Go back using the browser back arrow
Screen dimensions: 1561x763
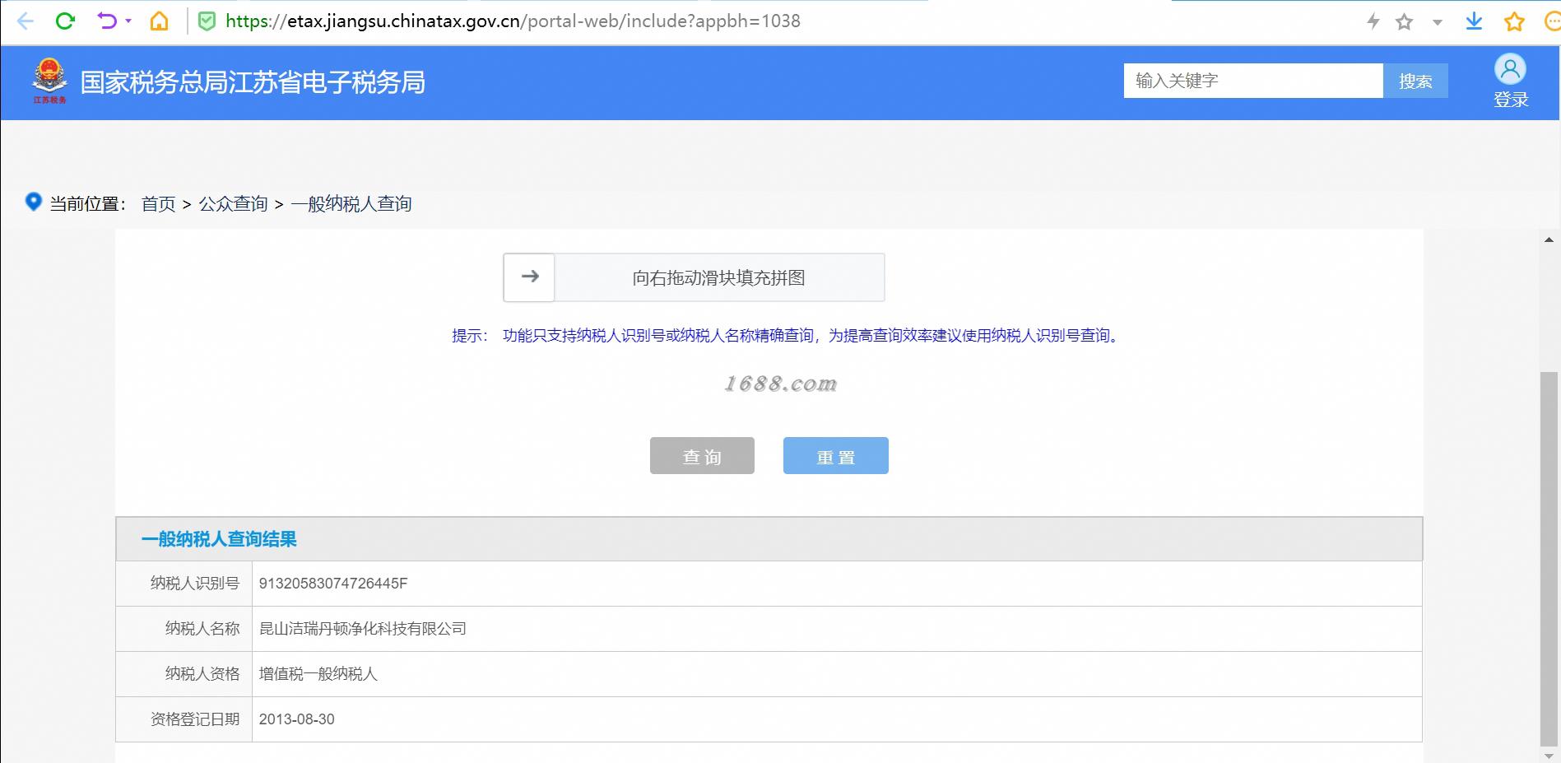pos(26,21)
